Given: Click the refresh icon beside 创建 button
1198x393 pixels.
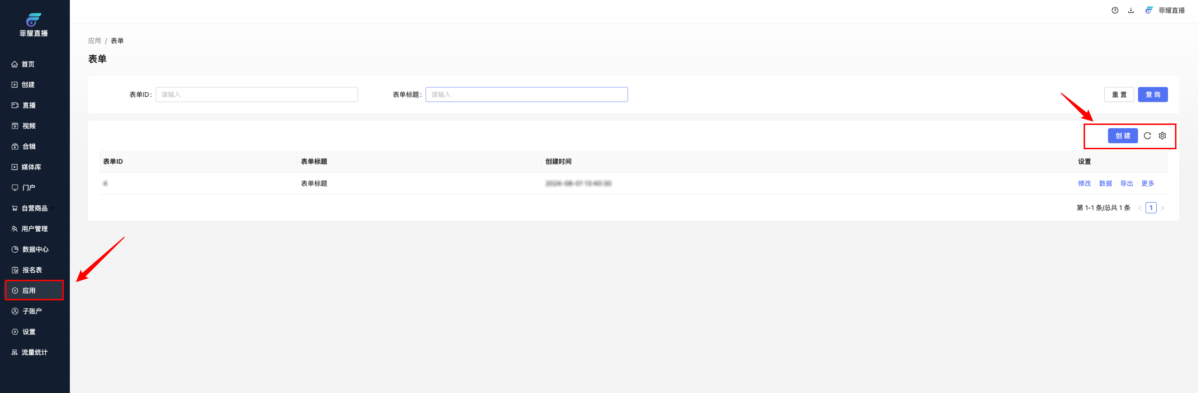Looking at the screenshot, I should [1147, 136].
